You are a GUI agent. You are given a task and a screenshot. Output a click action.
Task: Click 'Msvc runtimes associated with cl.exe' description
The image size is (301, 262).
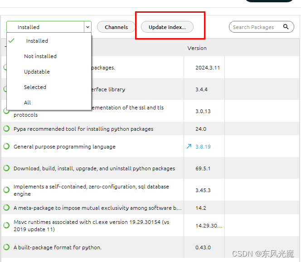92,226
